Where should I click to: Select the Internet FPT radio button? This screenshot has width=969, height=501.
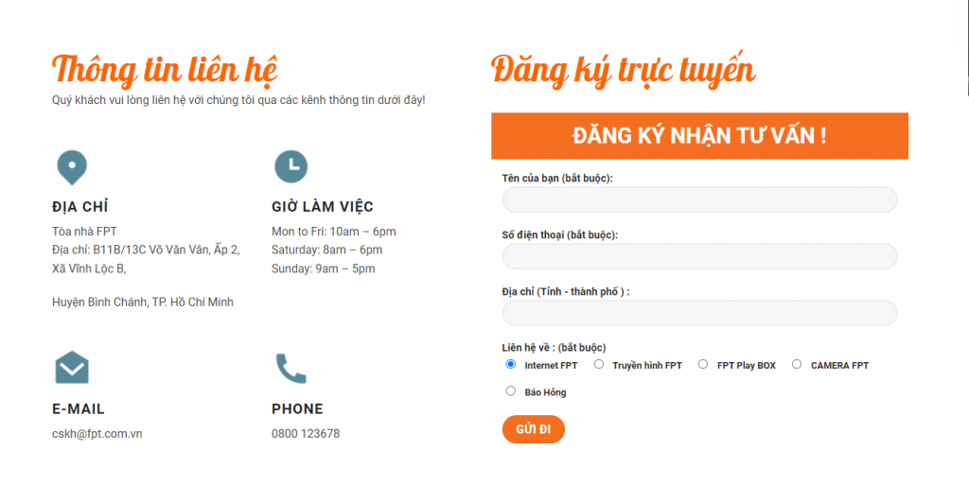pyautogui.click(x=510, y=364)
